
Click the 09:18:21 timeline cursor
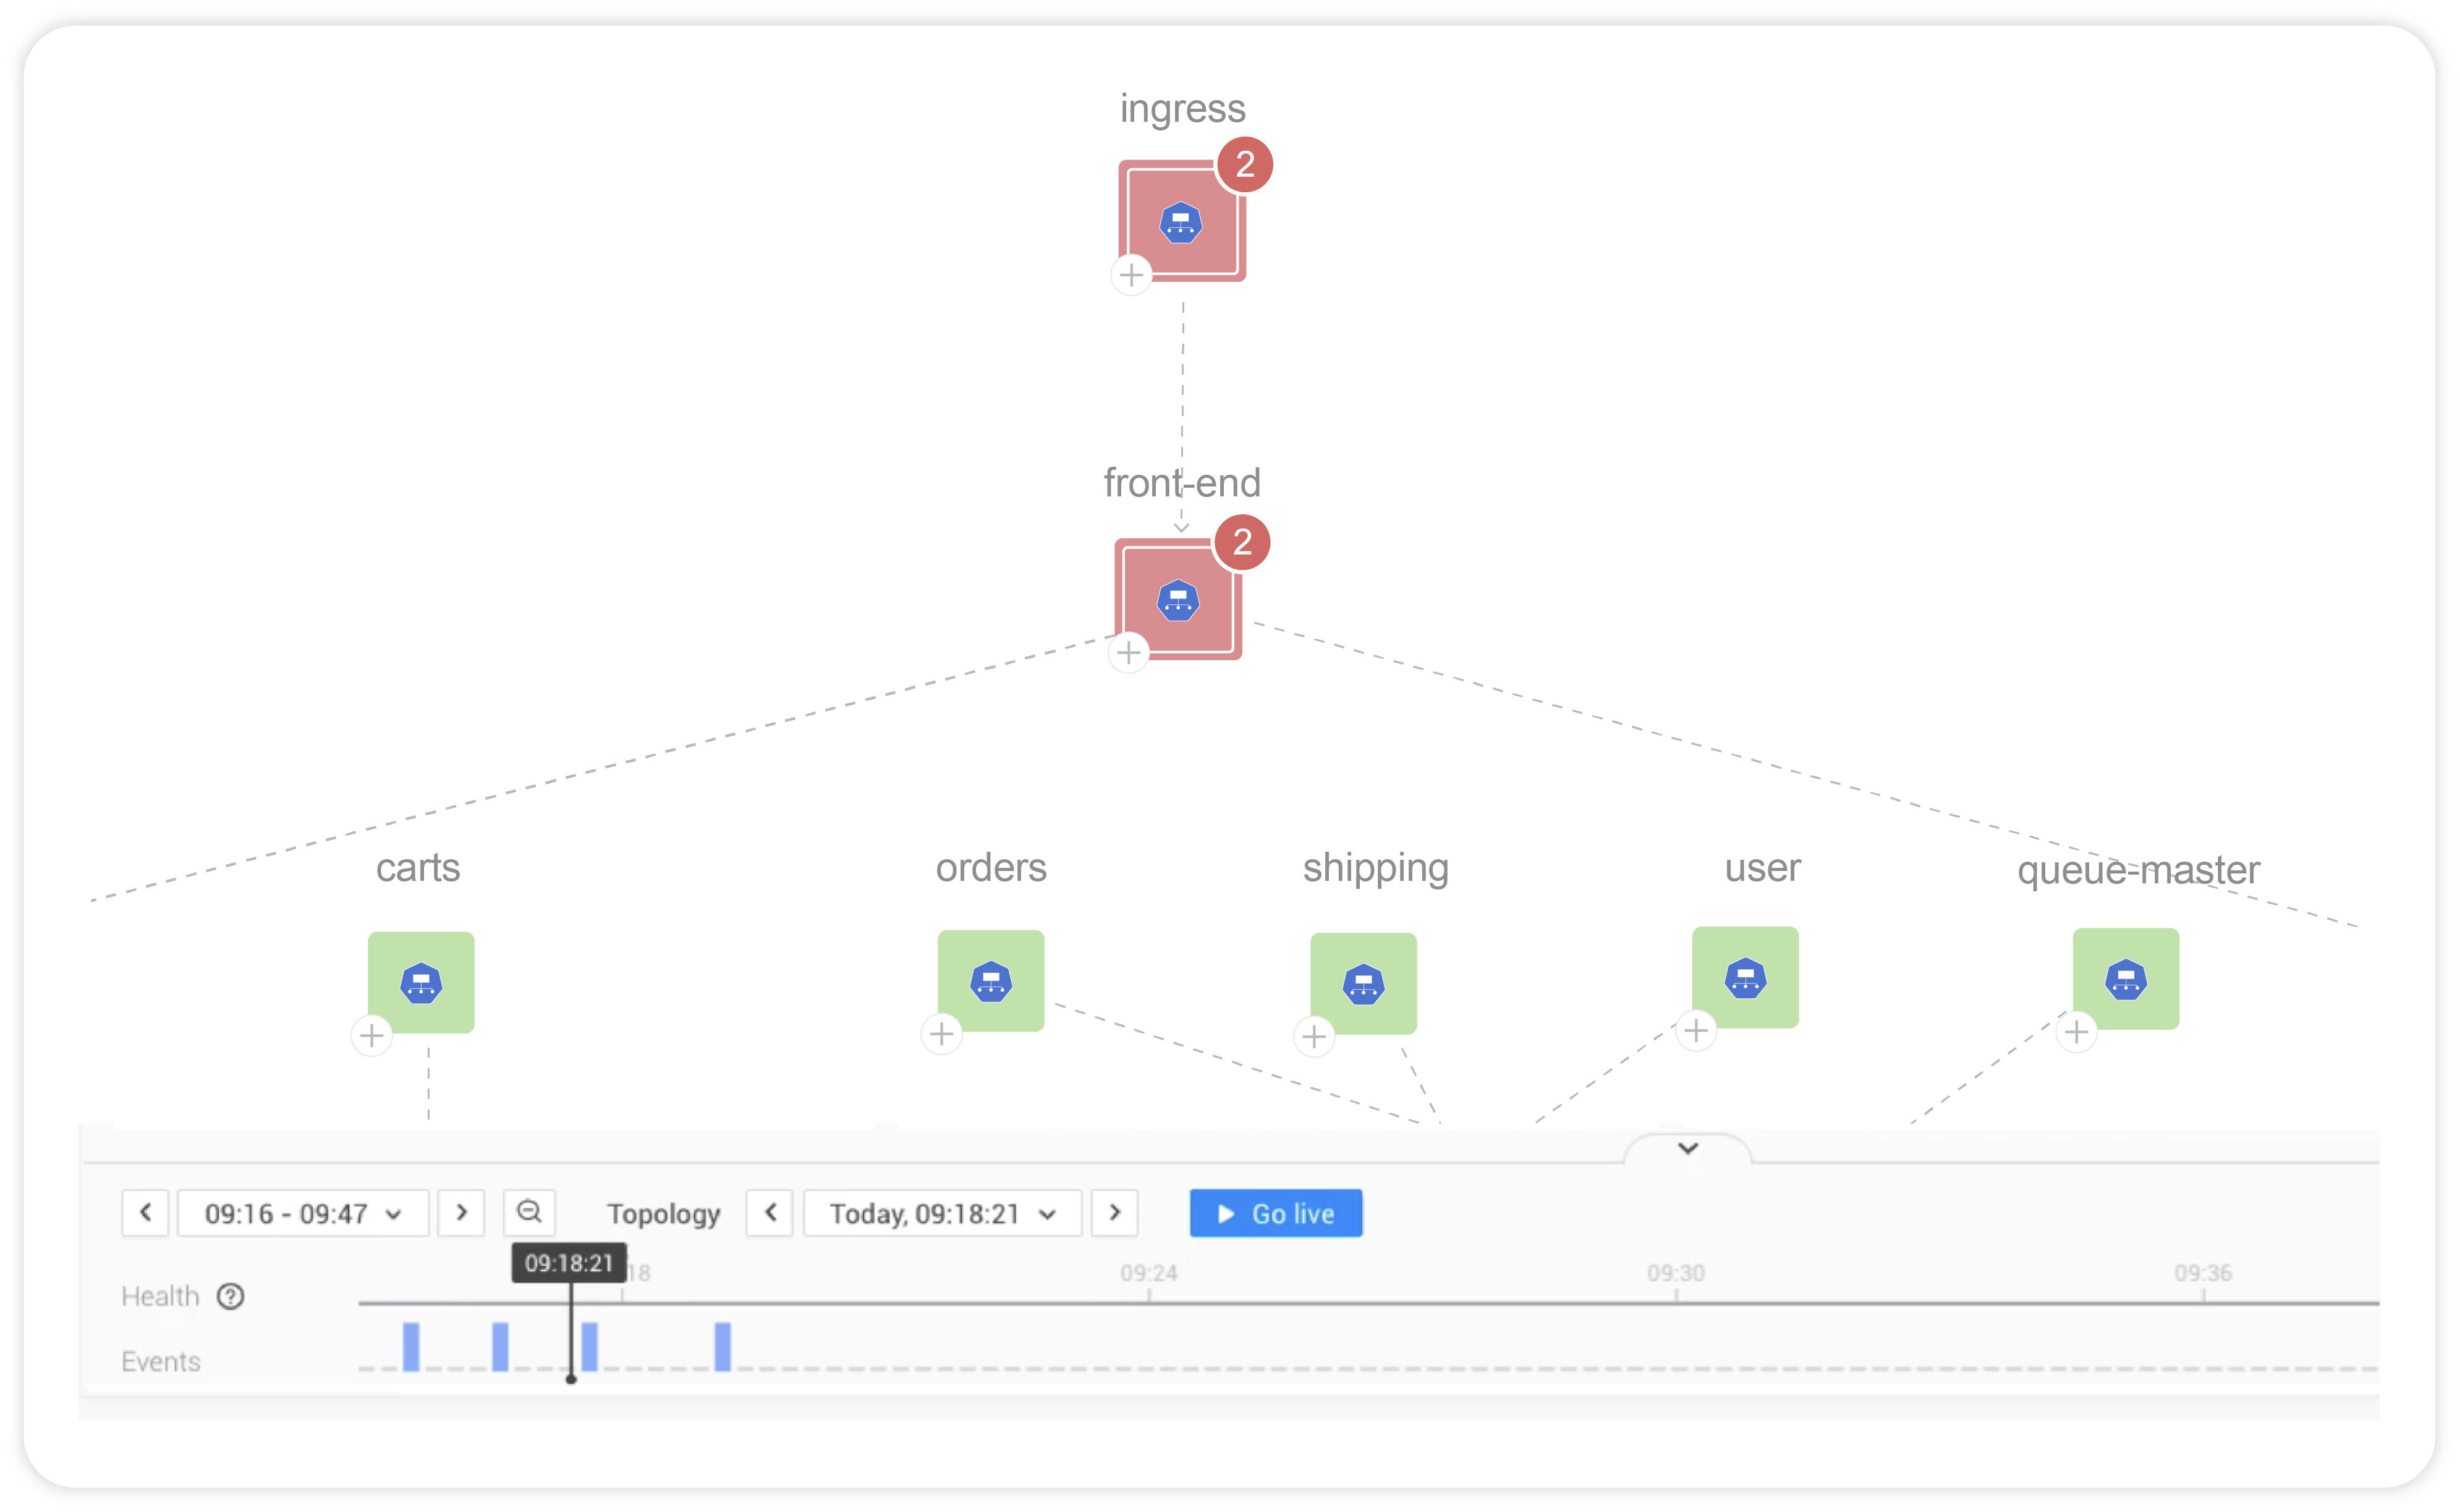click(x=570, y=1263)
